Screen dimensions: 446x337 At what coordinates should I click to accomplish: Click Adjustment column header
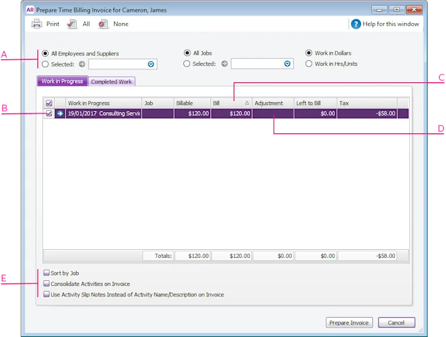pyautogui.click(x=273, y=103)
